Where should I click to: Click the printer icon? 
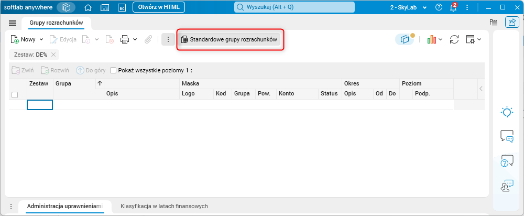[125, 39]
